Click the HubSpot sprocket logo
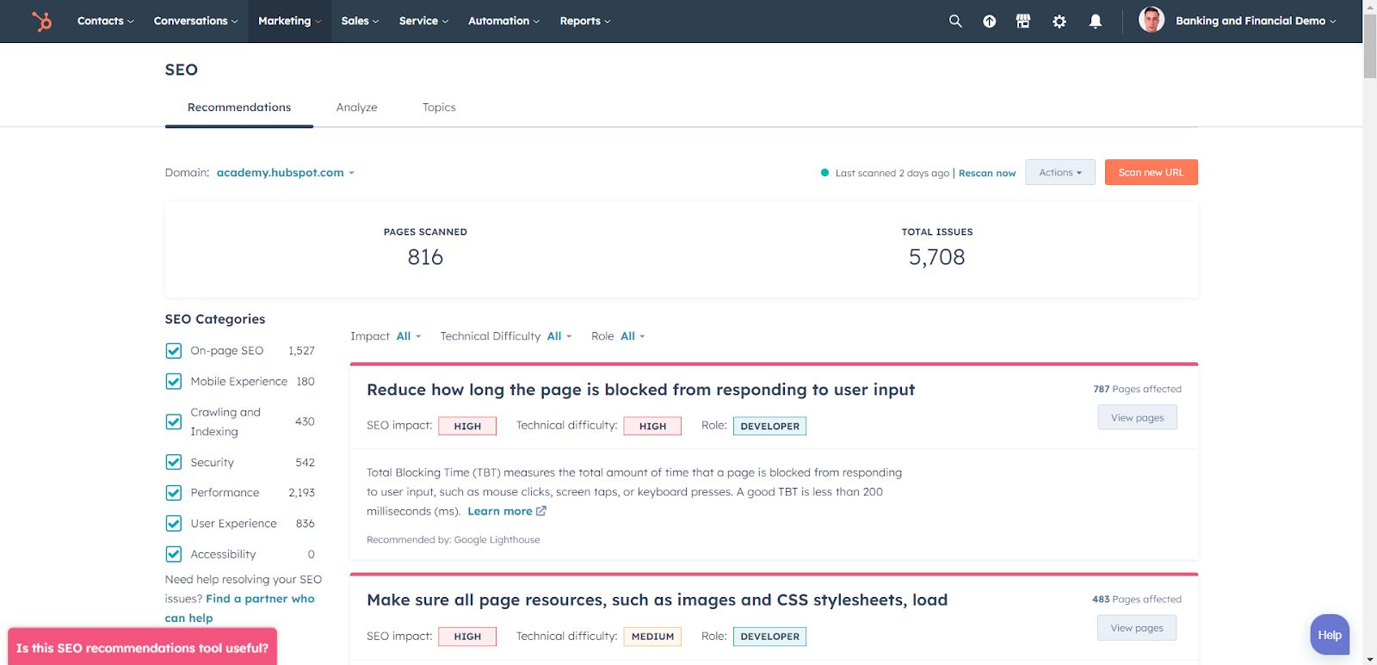1377x665 pixels. [42, 21]
